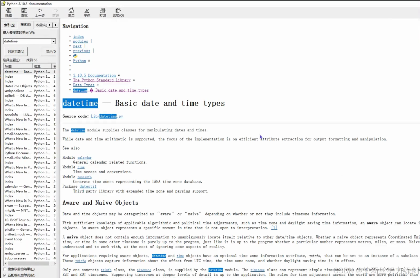The height and width of the screenshot is (278, 420).
Task: Select 'DateTime Objects' result row
Action: tap(30, 86)
